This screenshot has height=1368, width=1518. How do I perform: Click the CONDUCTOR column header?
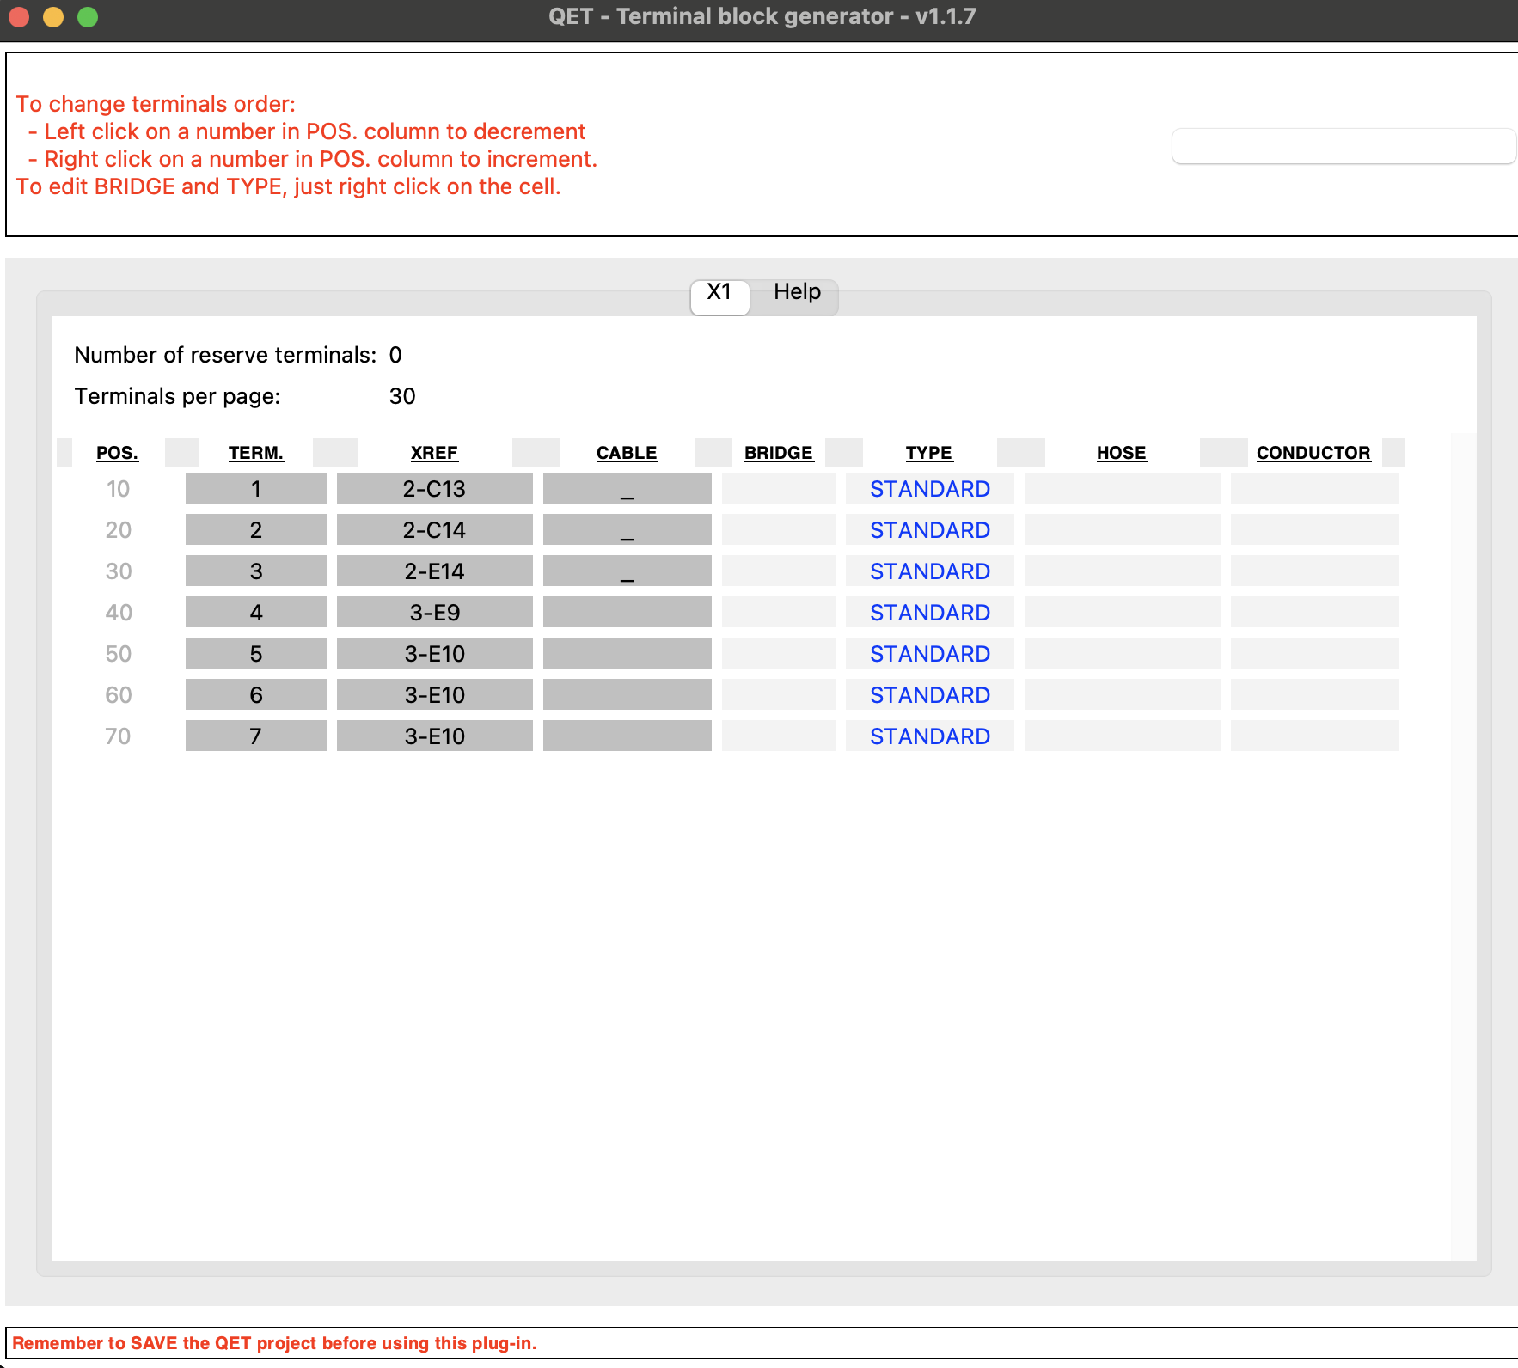click(x=1313, y=453)
